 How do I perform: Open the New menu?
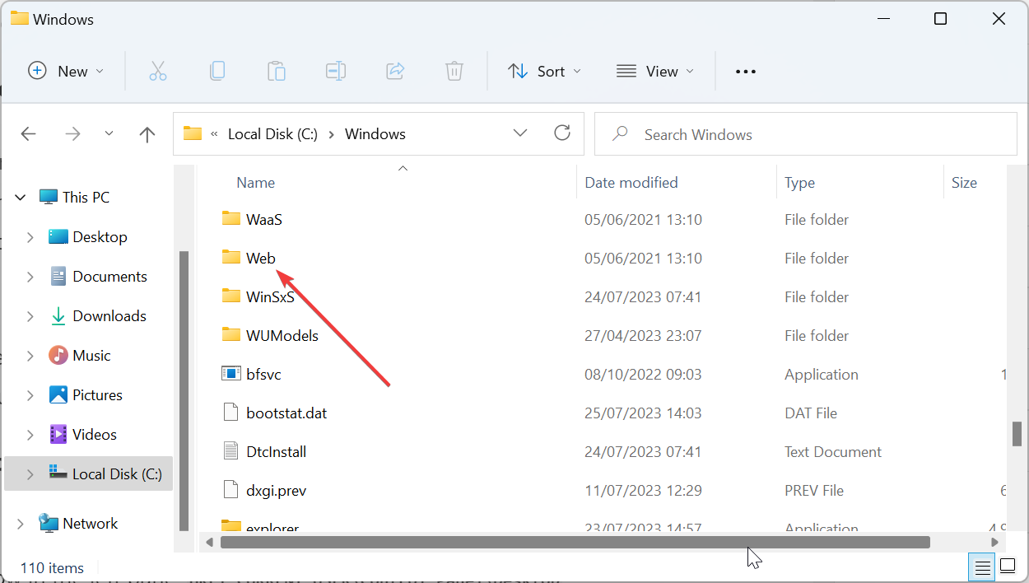[x=66, y=71]
